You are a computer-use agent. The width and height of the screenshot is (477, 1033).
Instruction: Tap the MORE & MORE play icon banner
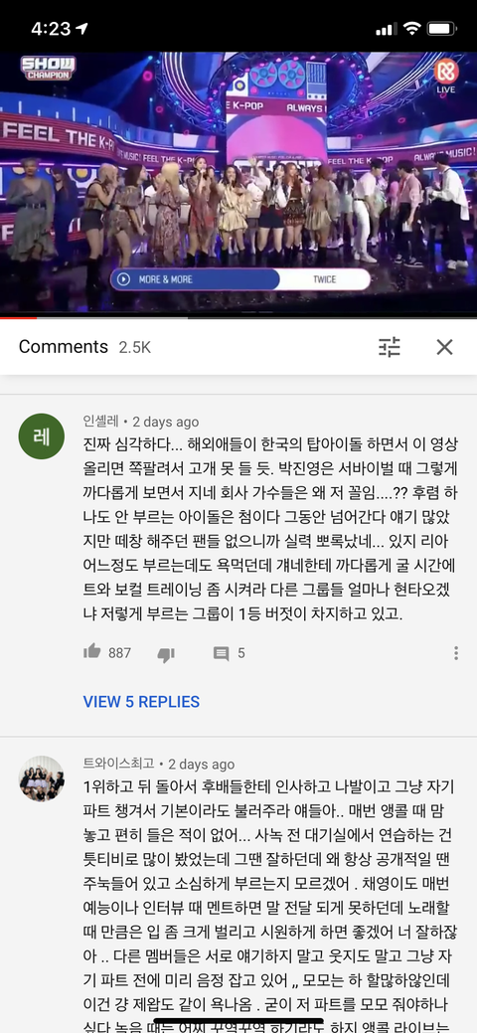tap(195, 279)
